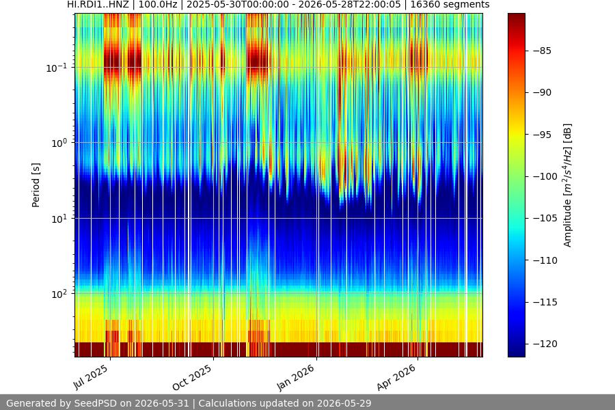
Task: Click the -120 colorbar tick label
Action: (x=545, y=344)
